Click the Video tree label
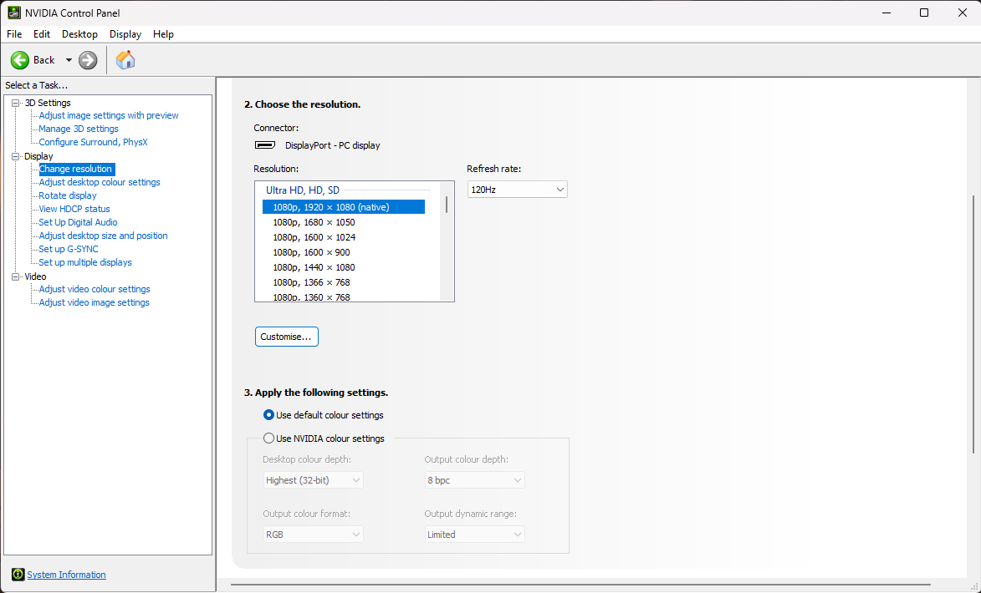This screenshot has height=593, width=981. (35, 276)
